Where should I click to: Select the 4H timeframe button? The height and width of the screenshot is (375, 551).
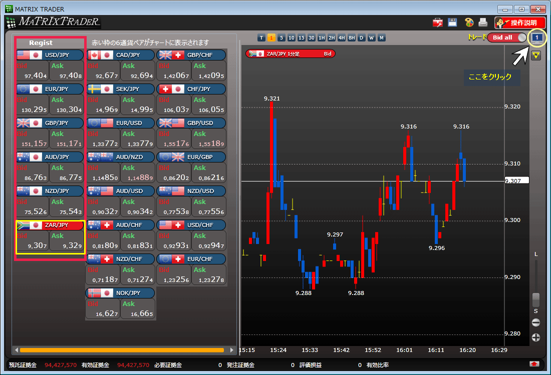click(342, 38)
